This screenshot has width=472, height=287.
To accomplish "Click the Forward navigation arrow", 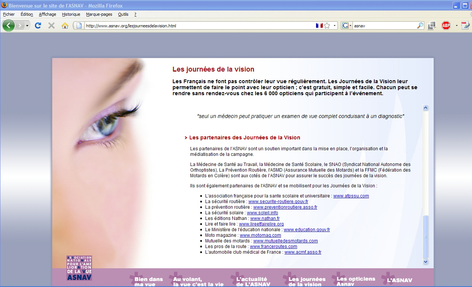I will tap(20, 25).
